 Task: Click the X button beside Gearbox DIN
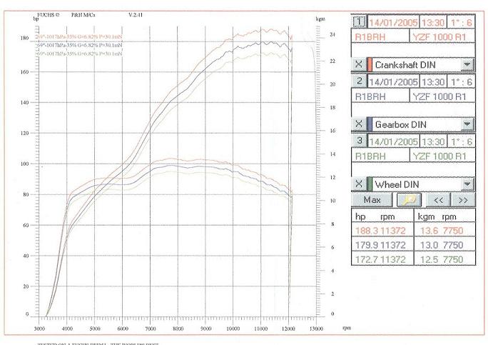pyautogui.click(x=359, y=124)
